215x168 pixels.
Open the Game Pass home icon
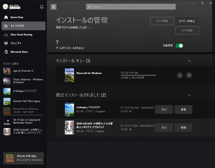[x=6, y=17]
